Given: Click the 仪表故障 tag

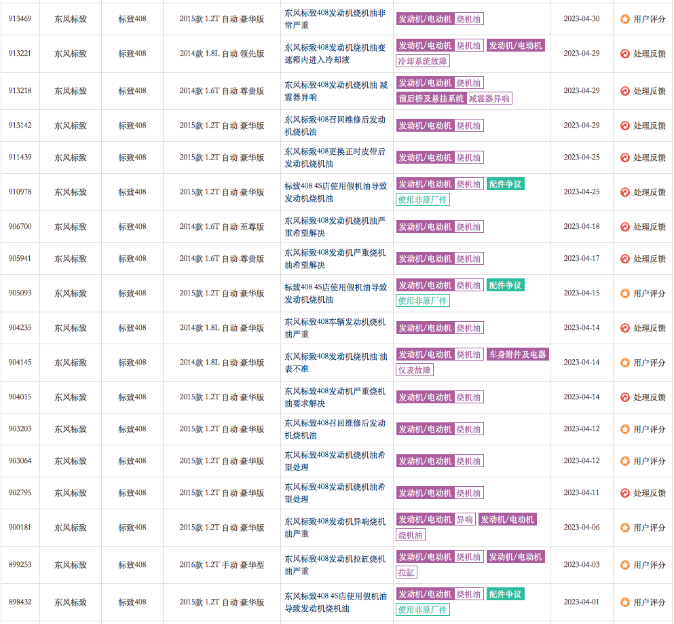Looking at the screenshot, I should tap(414, 370).
